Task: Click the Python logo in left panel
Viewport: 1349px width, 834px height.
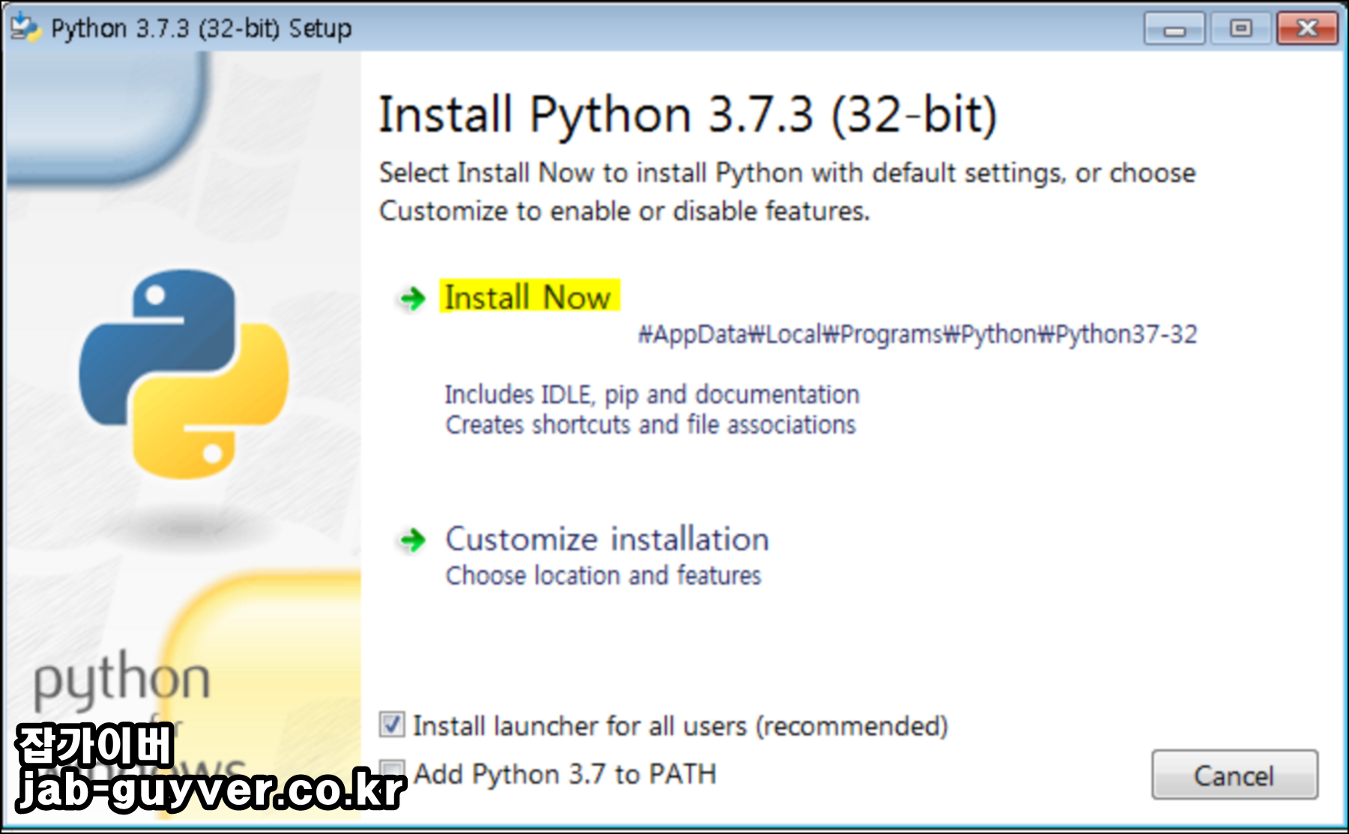Action: point(184,374)
